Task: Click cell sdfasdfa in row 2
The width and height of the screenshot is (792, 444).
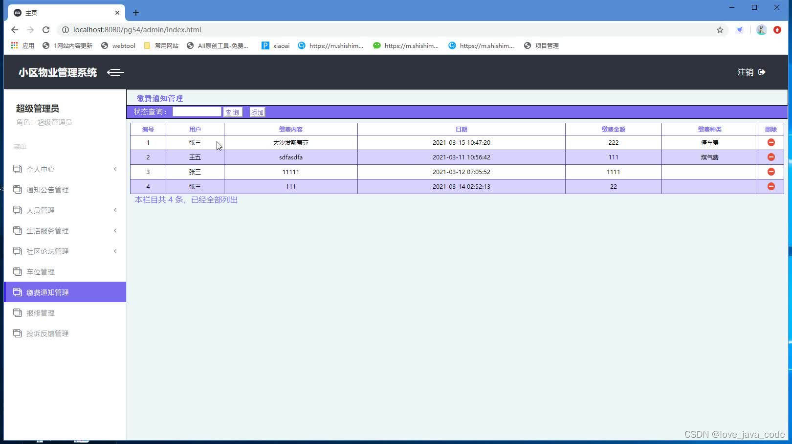Action: [x=291, y=157]
